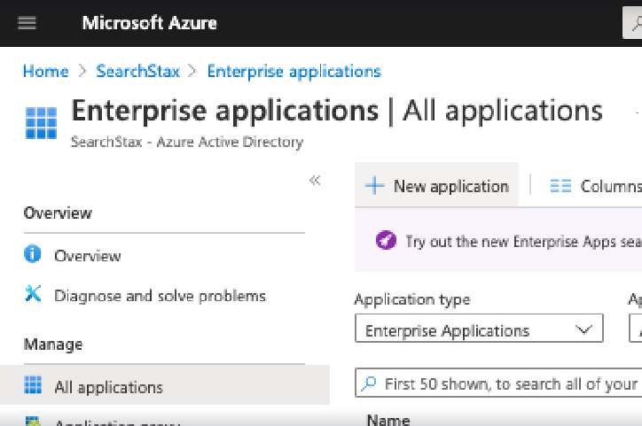Click the Microsoft Azure title

[150, 23]
